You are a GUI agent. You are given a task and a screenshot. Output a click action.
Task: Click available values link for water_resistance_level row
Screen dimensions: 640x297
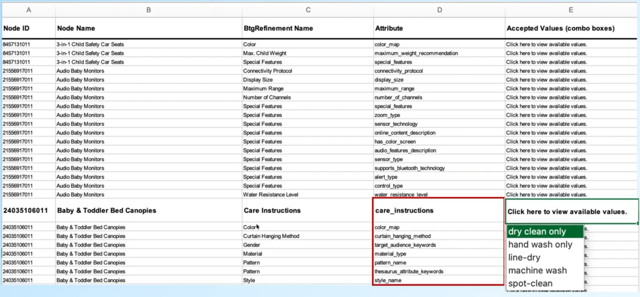click(546, 195)
